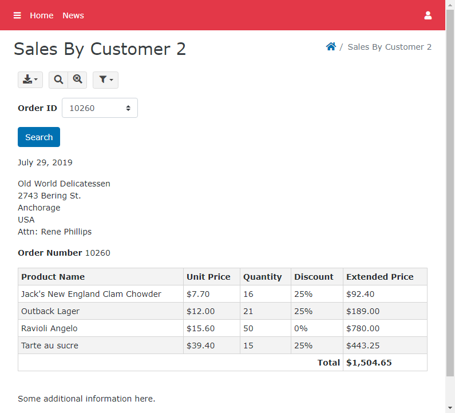Viewport: 455px width, 413px height.
Task: Open the hamburger sidebar menu
Action: [x=17, y=15]
